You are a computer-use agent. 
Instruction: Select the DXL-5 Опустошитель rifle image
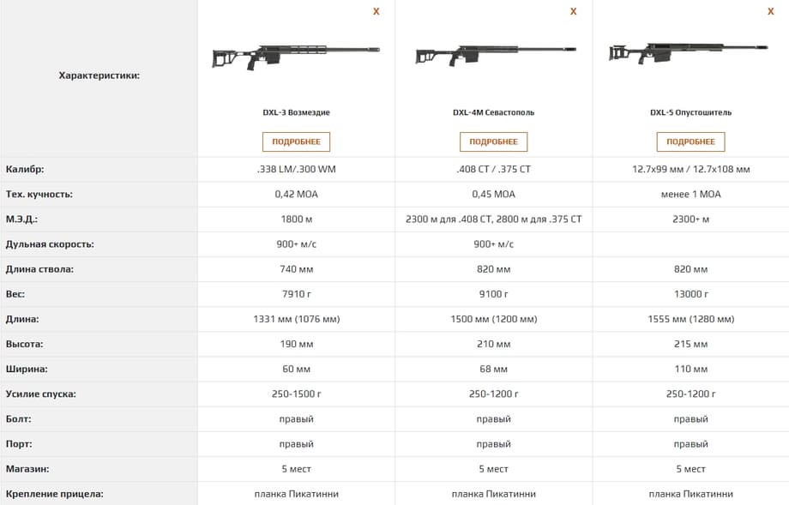[690, 52]
